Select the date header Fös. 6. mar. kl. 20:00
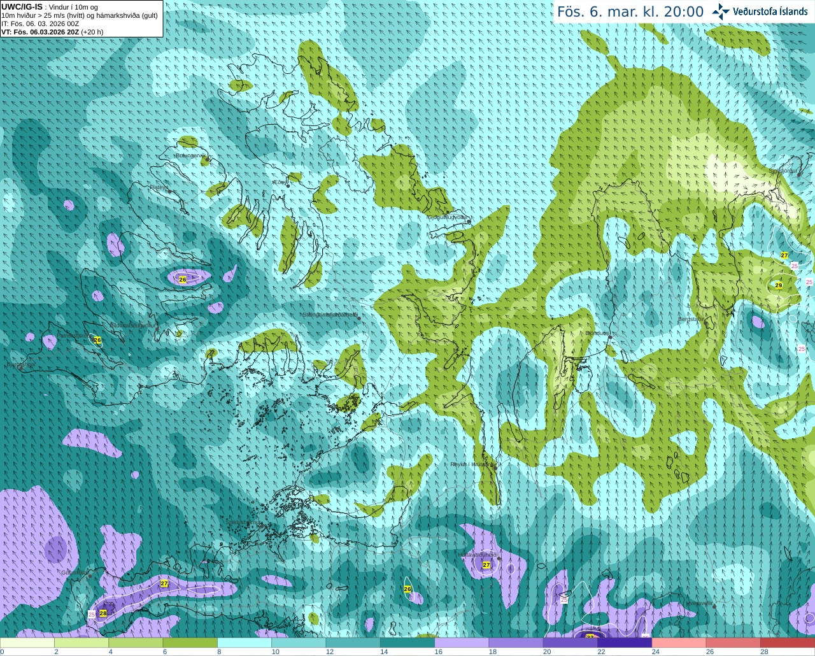The image size is (815, 656). (630, 11)
